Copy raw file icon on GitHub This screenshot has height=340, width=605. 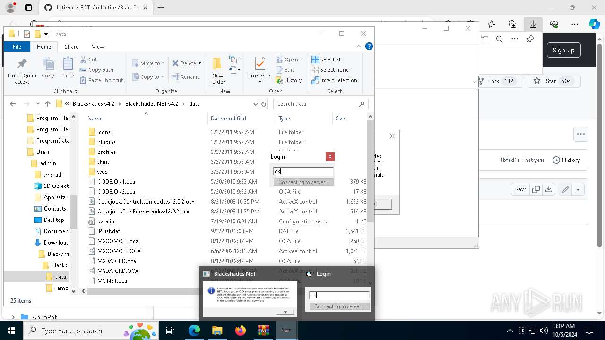pos(536,189)
